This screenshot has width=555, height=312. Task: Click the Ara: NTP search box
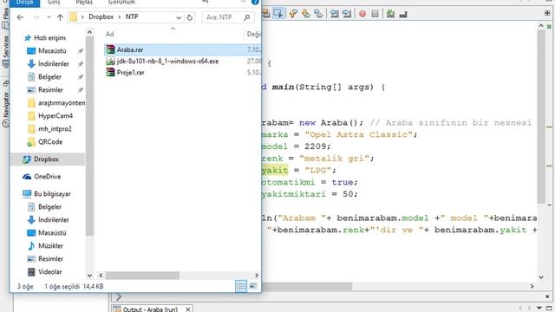[227, 17]
